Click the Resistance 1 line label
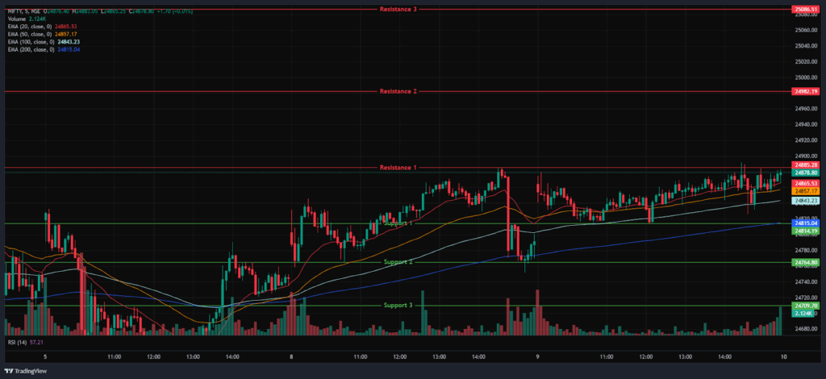 coord(398,168)
